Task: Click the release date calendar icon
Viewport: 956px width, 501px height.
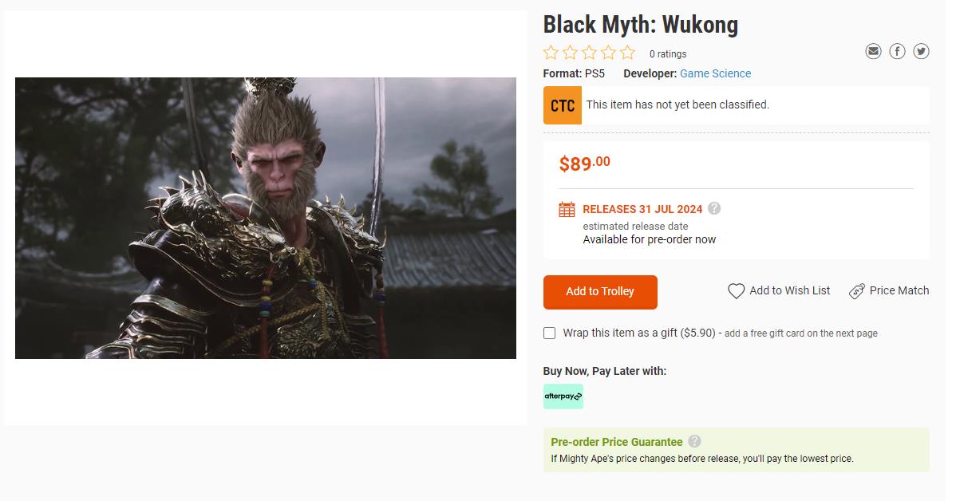Action: pyautogui.click(x=567, y=210)
